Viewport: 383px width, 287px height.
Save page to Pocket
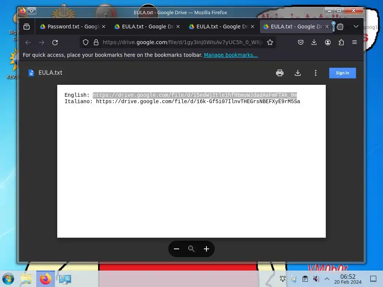tap(301, 43)
